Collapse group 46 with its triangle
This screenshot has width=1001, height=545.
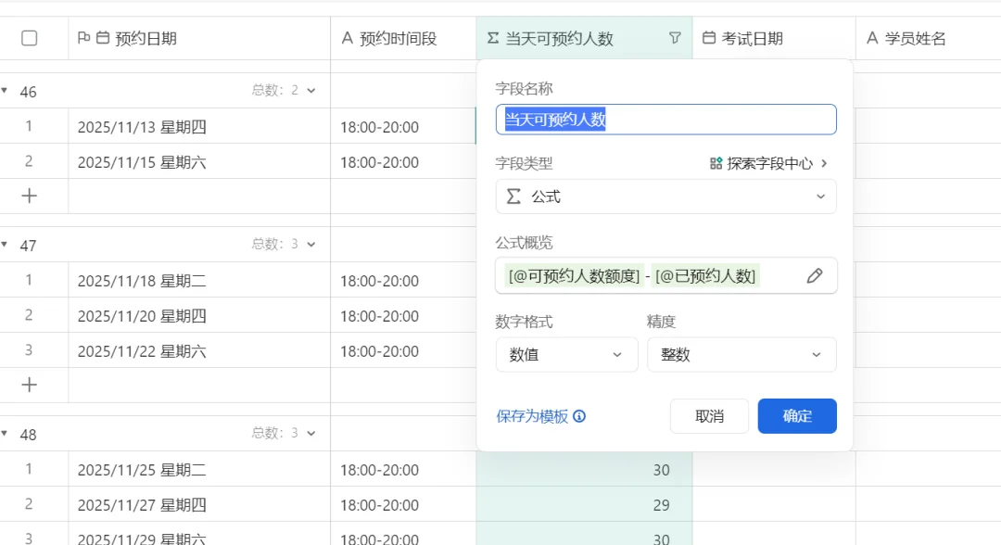[5, 91]
